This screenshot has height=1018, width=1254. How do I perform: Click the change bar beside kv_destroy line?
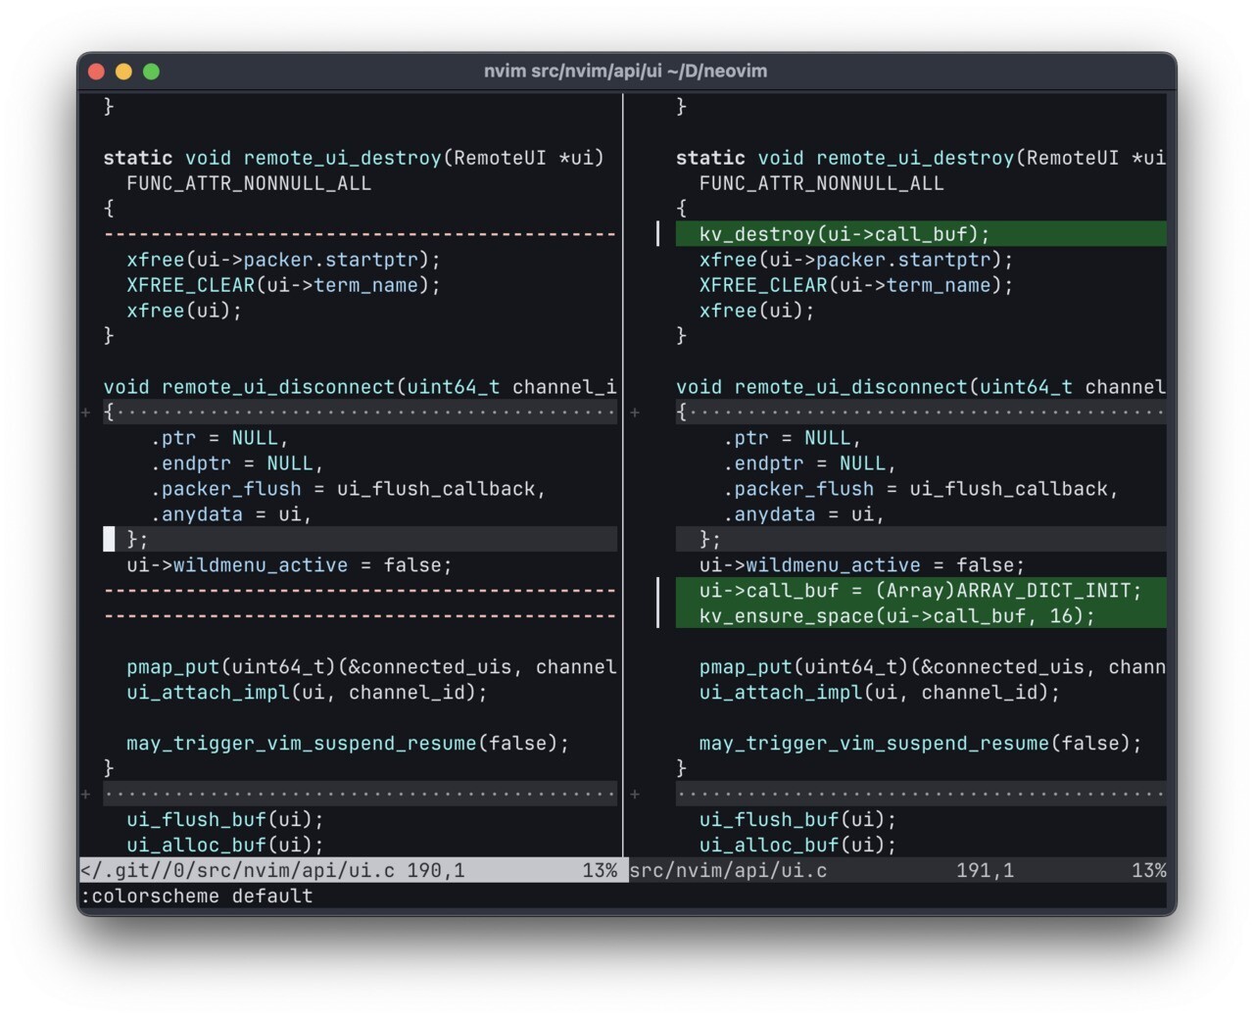coord(659,233)
